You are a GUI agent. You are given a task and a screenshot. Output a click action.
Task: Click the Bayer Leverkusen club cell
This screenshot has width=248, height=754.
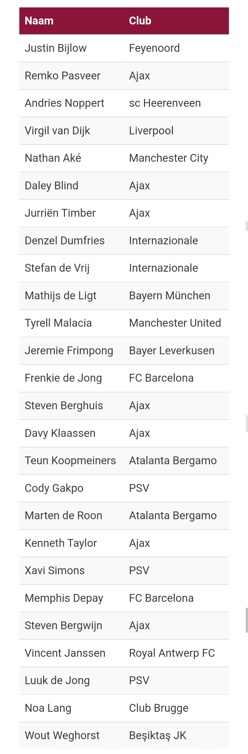coord(172,351)
